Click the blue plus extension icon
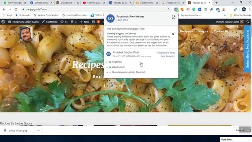This screenshot has width=252, height=142. [200, 9]
